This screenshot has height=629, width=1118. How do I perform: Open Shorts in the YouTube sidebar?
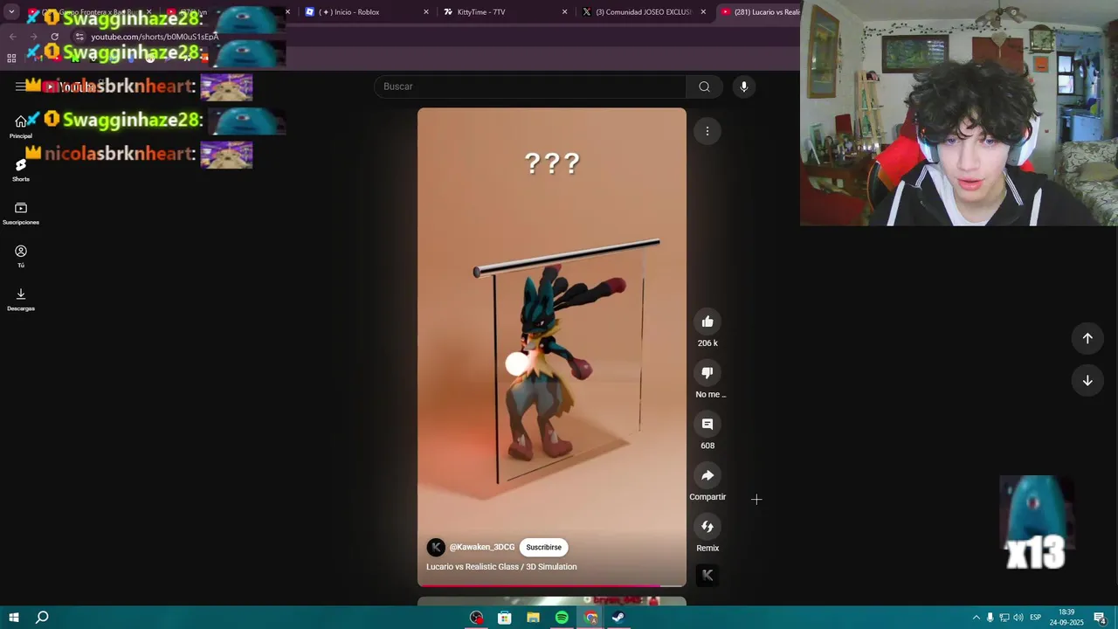21,169
